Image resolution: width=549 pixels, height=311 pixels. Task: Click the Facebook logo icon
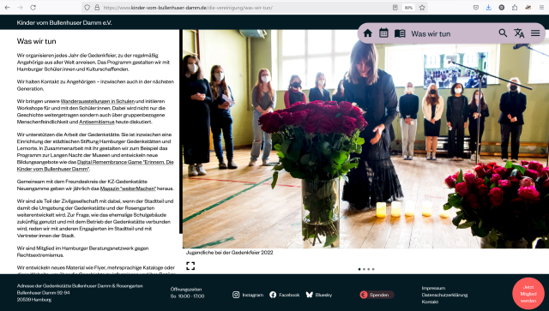coord(273,295)
